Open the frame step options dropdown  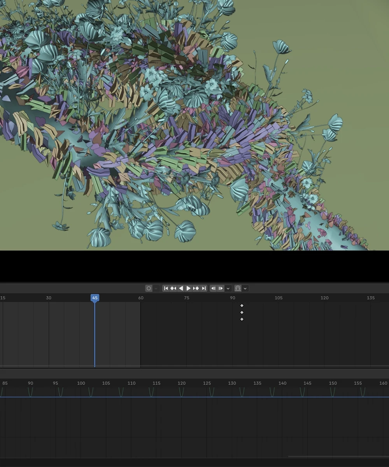228,288
